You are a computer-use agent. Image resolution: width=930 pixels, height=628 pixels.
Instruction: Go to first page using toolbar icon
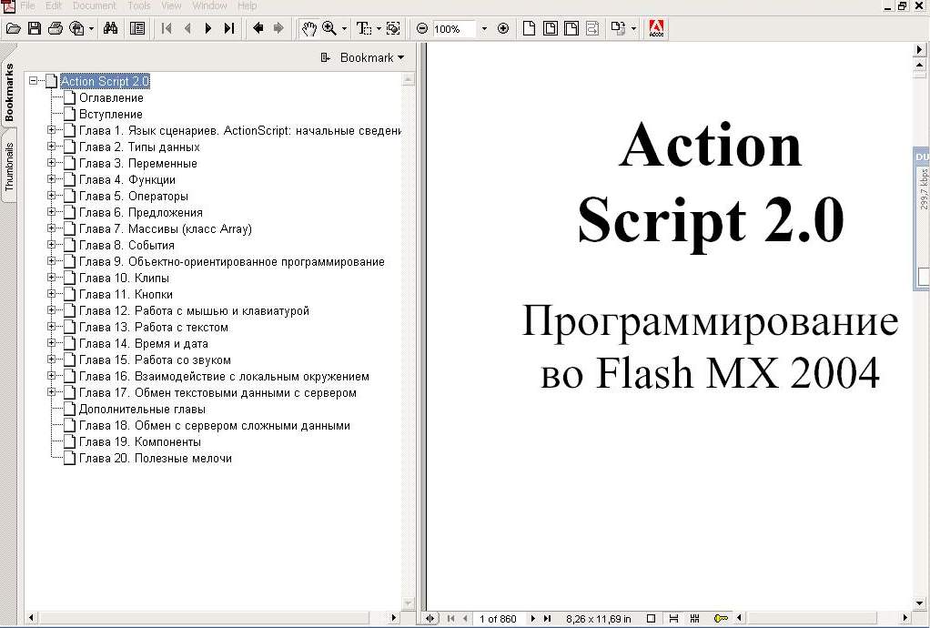167,28
